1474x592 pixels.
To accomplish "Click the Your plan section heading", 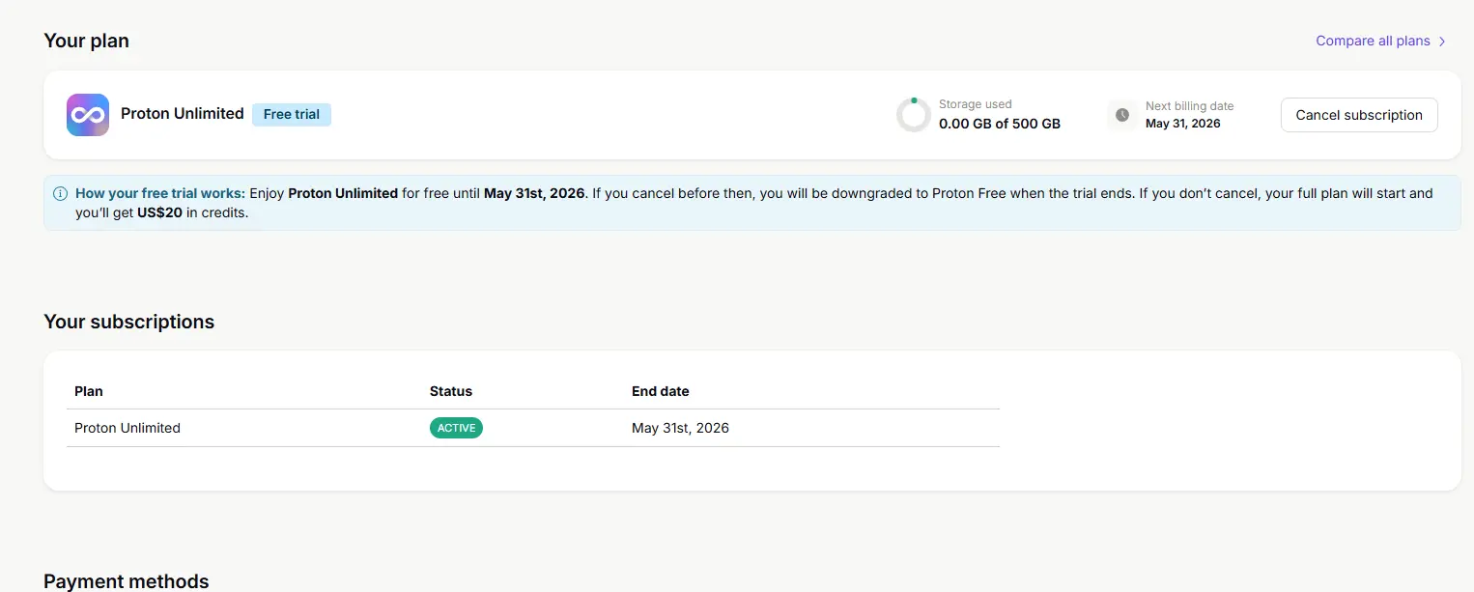I will pyautogui.click(x=86, y=41).
